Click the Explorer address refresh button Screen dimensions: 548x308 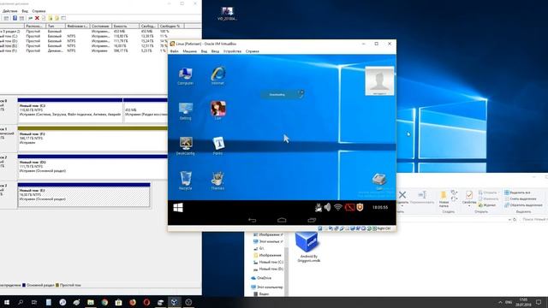click(x=515, y=219)
